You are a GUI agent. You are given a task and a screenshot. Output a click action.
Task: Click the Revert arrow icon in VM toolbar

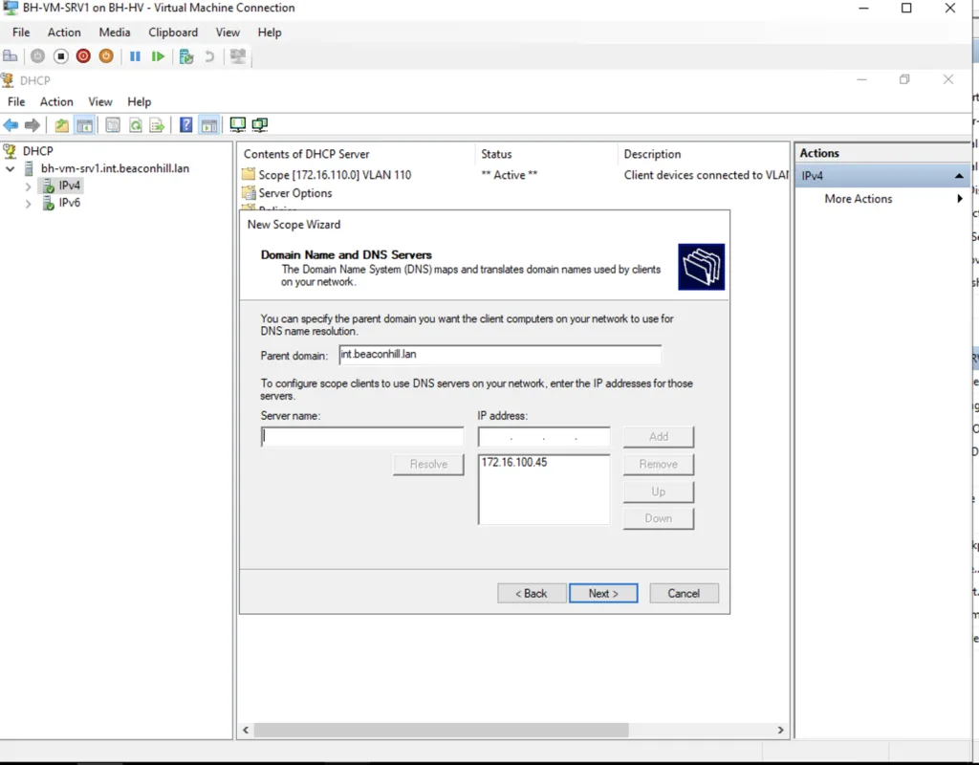pos(209,56)
